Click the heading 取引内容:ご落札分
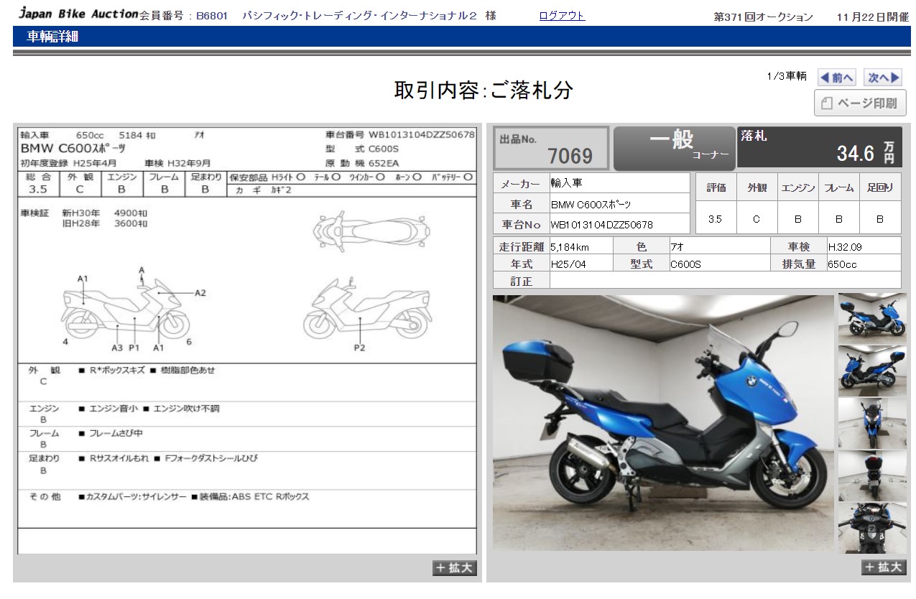 point(484,90)
